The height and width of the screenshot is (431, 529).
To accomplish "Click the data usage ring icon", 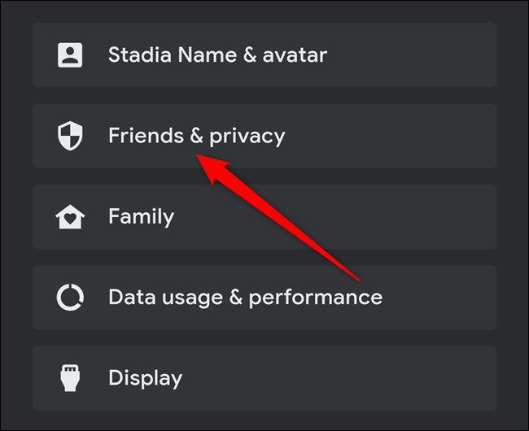I will click(70, 297).
